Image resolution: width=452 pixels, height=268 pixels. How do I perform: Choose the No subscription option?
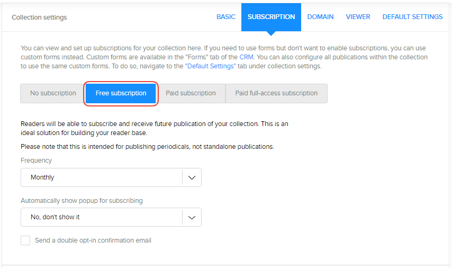coord(53,93)
